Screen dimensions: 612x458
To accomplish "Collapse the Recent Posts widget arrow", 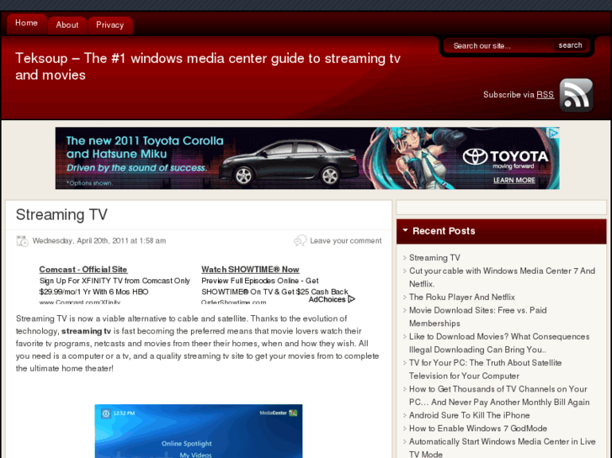I will pos(405,230).
